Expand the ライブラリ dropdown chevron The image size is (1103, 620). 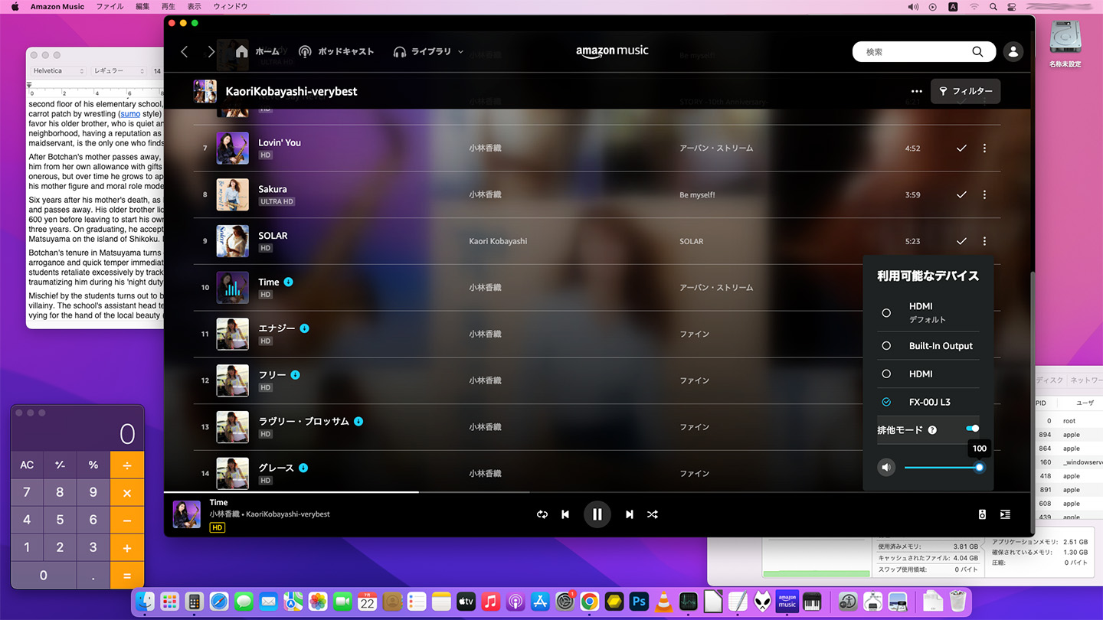point(460,52)
